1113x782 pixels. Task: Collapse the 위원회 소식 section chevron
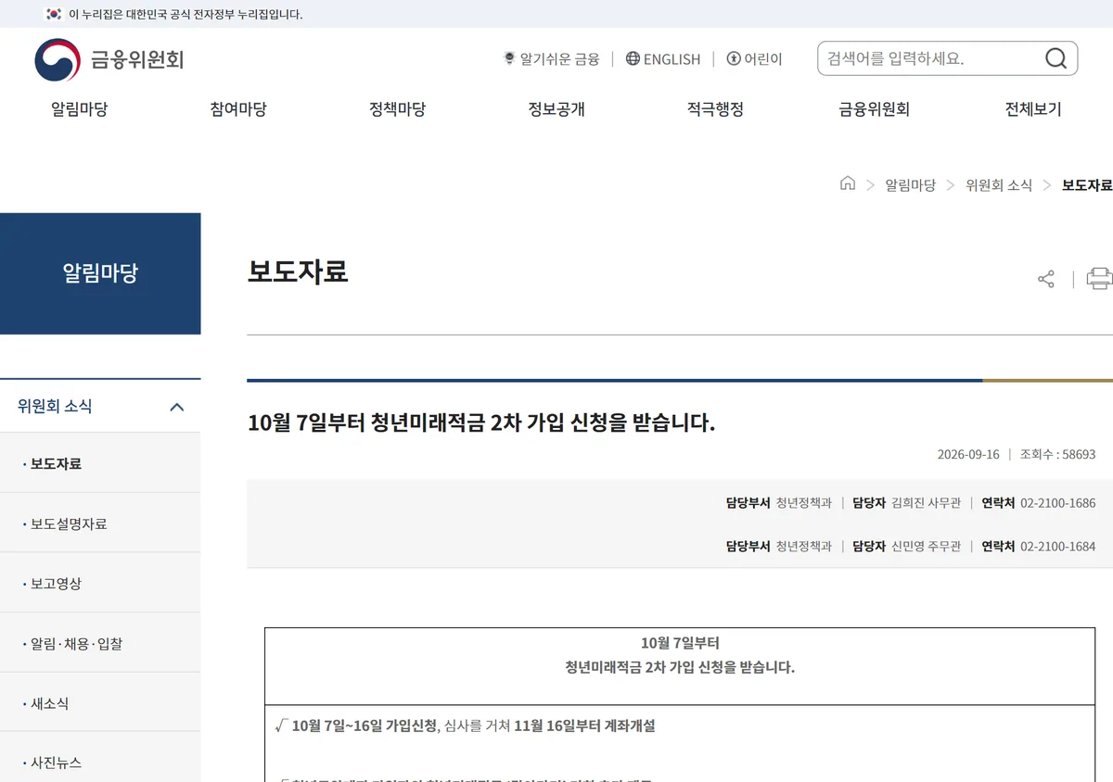(177, 407)
